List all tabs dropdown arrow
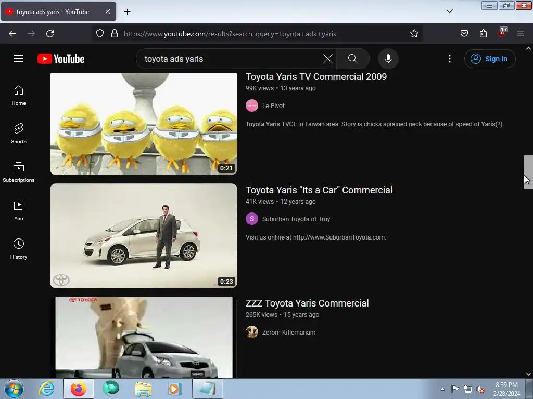The height and width of the screenshot is (399, 533). (x=449, y=11)
